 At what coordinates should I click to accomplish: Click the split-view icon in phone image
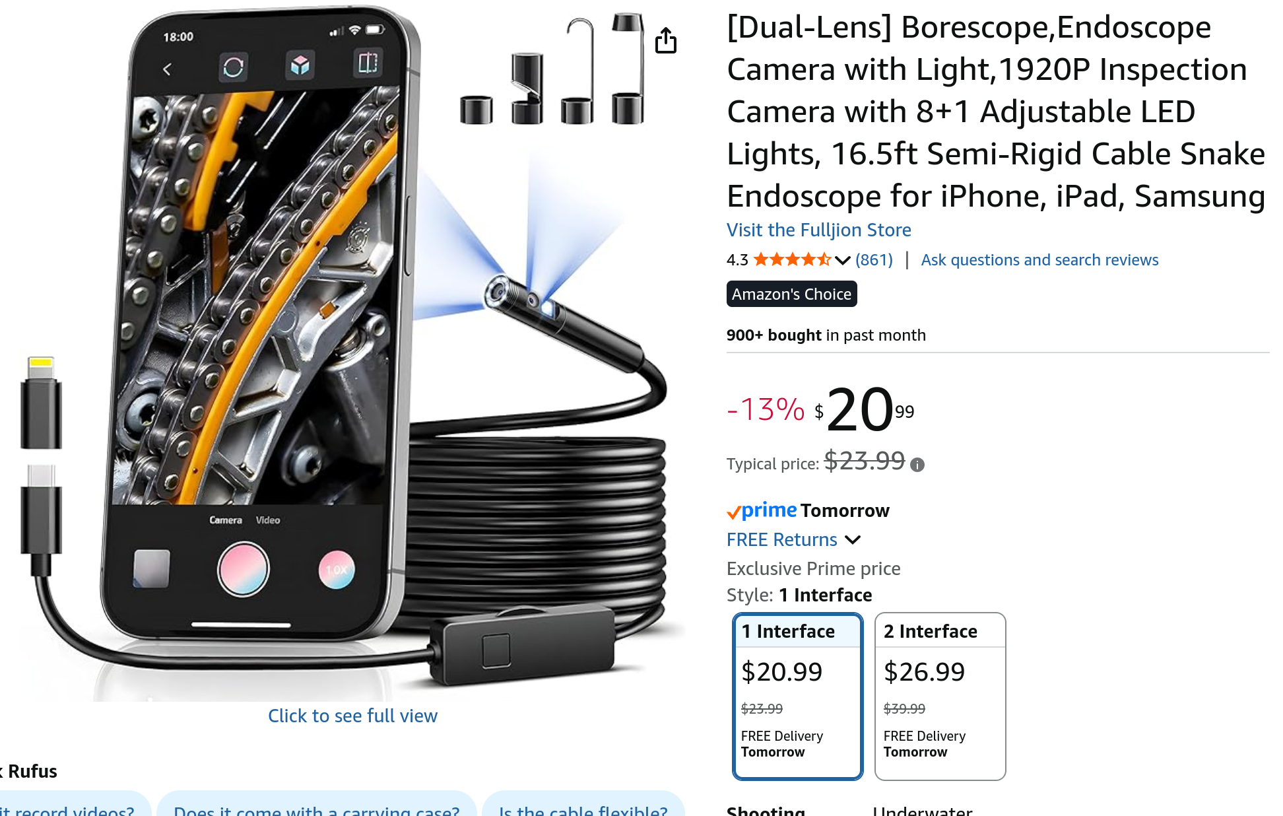(x=368, y=63)
